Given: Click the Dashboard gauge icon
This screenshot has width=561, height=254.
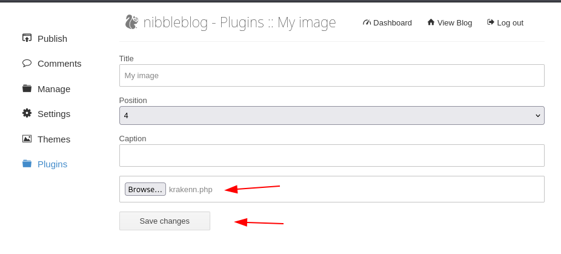Looking at the screenshot, I should click(367, 22).
